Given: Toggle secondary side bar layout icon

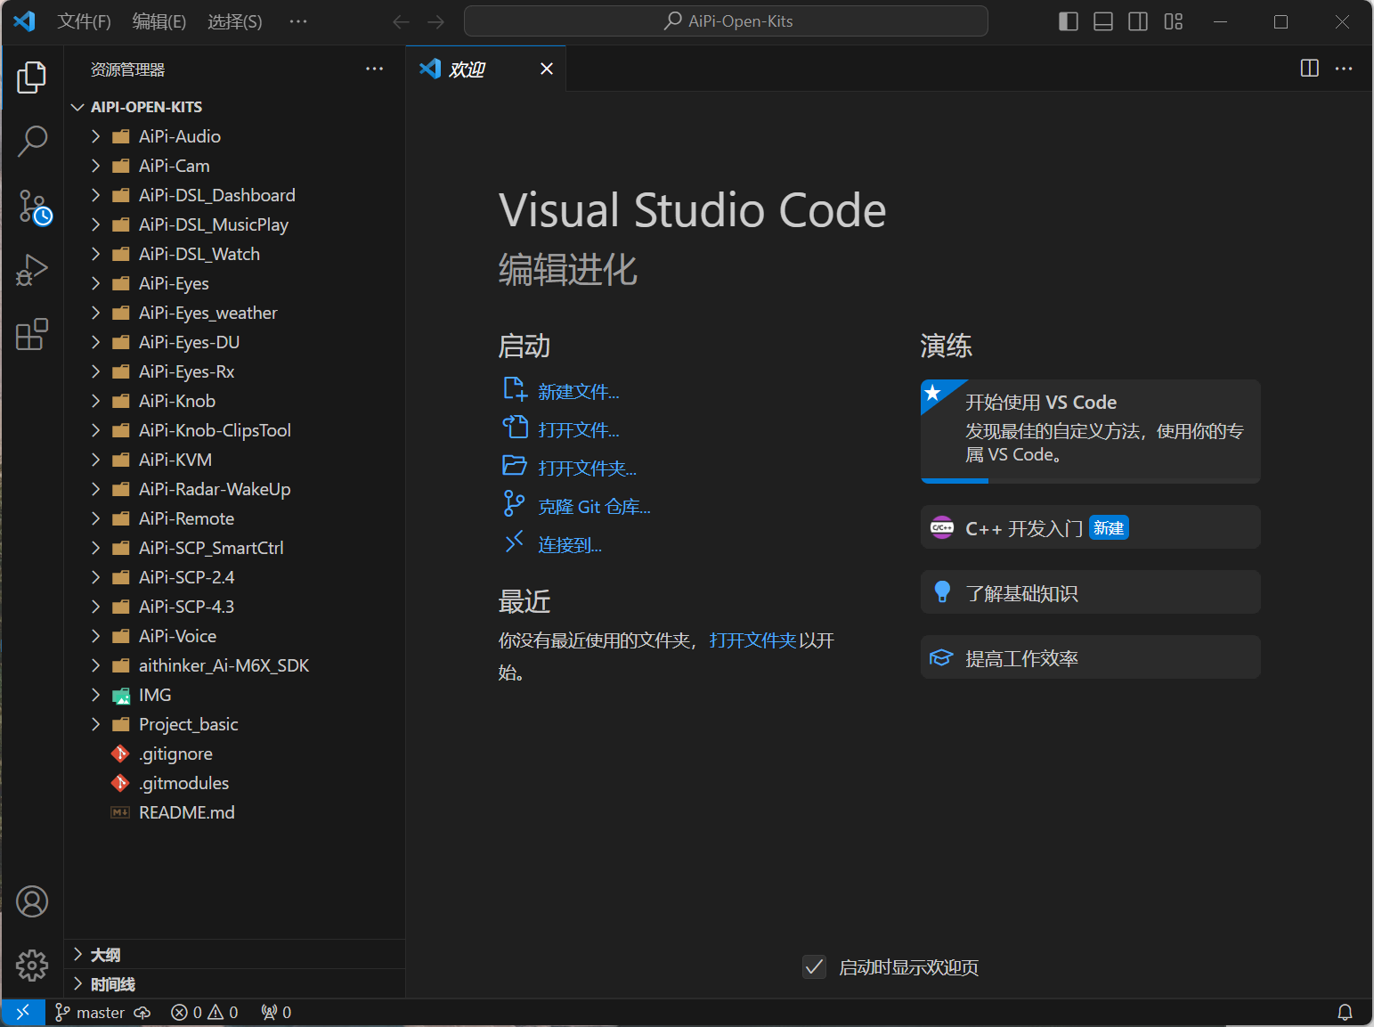Looking at the screenshot, I should click(x=1138, y=21).
